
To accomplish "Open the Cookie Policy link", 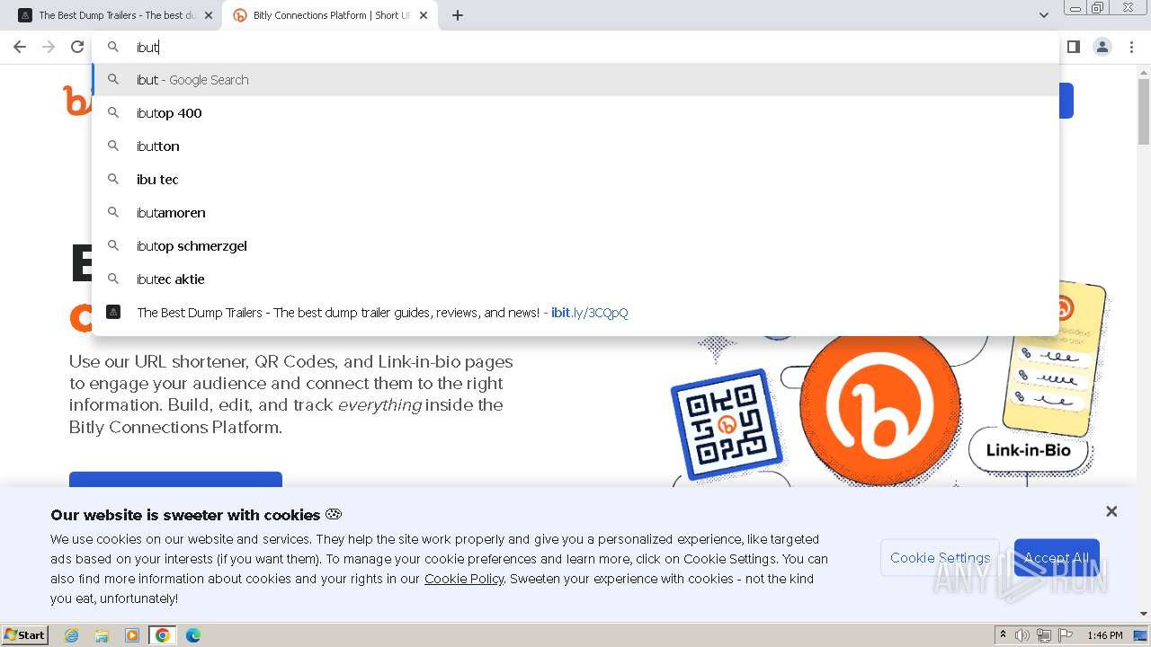I will click(x=464, y=579).
